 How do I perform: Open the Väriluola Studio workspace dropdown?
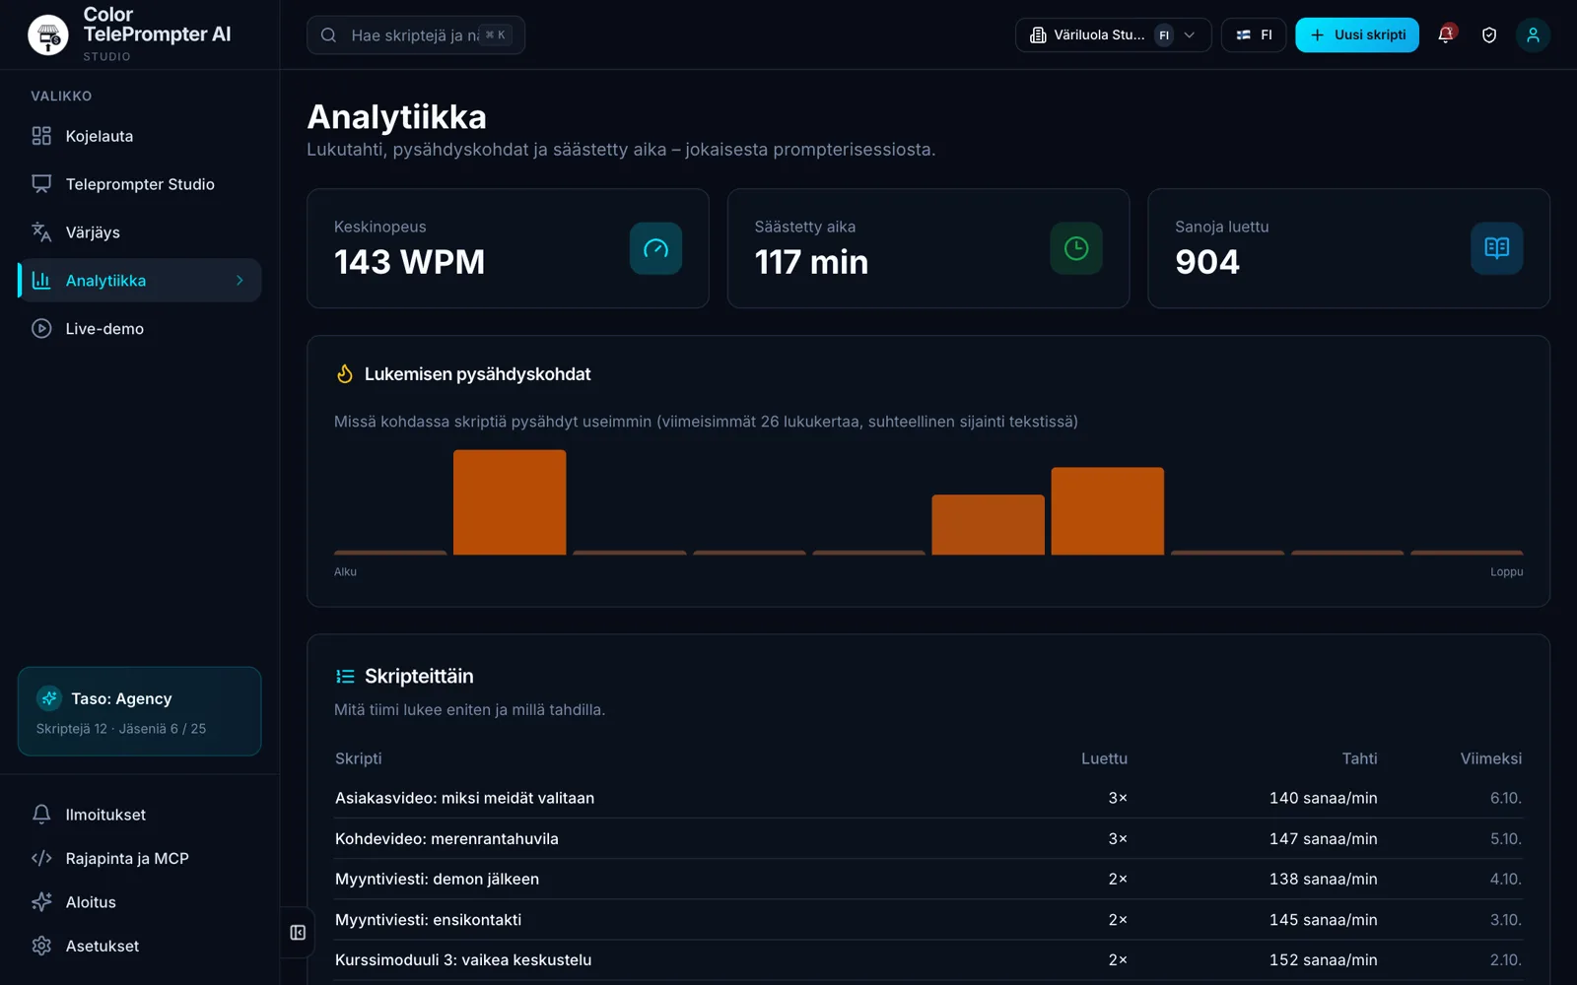point(1113,34)
